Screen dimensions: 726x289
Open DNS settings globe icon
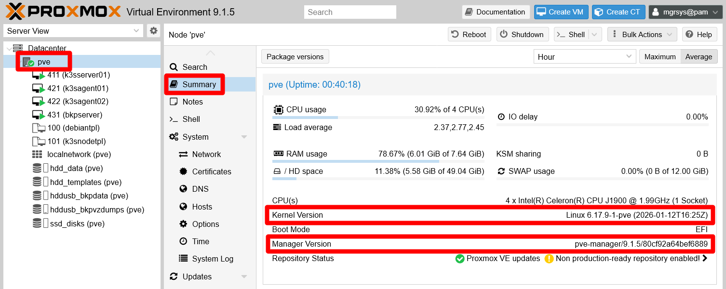[183, 189]
